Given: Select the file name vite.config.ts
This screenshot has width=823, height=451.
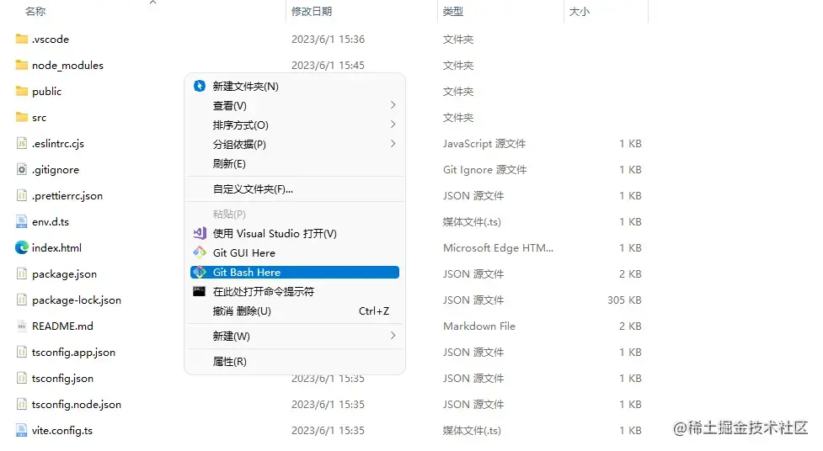Looking at the screenshot, I should (x=62, y=431).
